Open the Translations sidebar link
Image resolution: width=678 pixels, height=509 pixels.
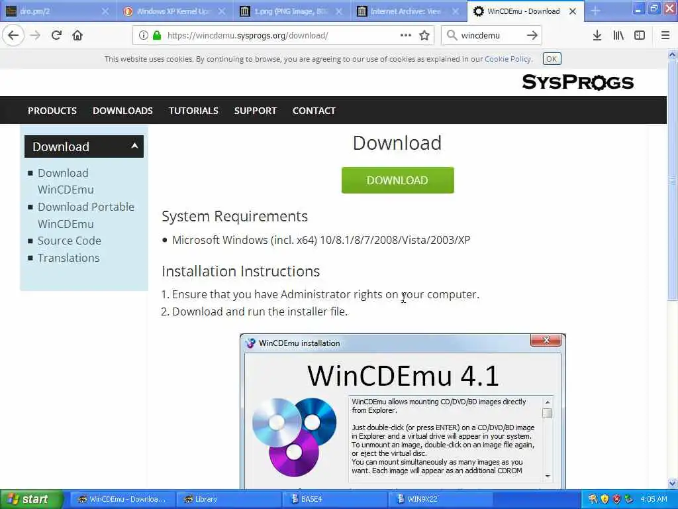click(x=69, y=258)
